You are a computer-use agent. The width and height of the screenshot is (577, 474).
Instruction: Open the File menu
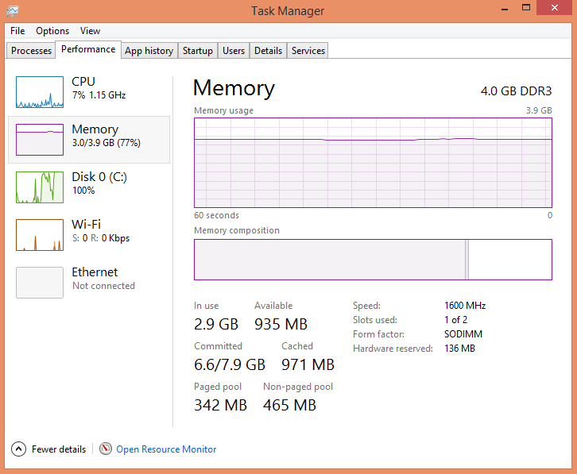click(x=17, y=31)
